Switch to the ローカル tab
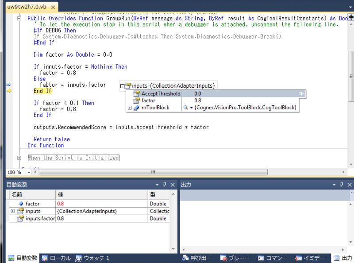 coord(57,258)
